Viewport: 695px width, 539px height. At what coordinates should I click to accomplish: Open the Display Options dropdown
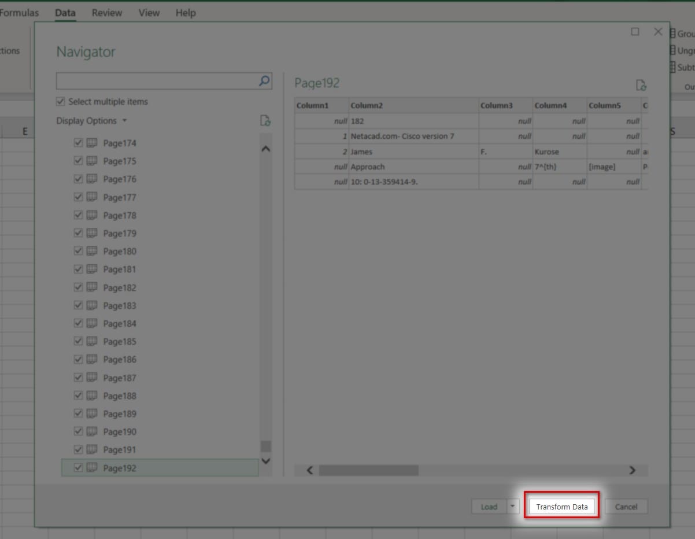(x=91, y=121)
